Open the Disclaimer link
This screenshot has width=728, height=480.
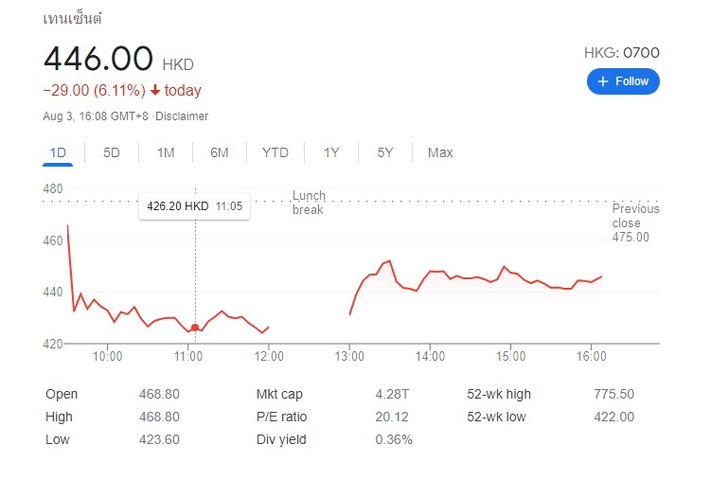pyautogui.click(x=182, y=116)
